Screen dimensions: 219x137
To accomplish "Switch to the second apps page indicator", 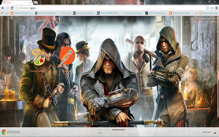I will (118, 130).
